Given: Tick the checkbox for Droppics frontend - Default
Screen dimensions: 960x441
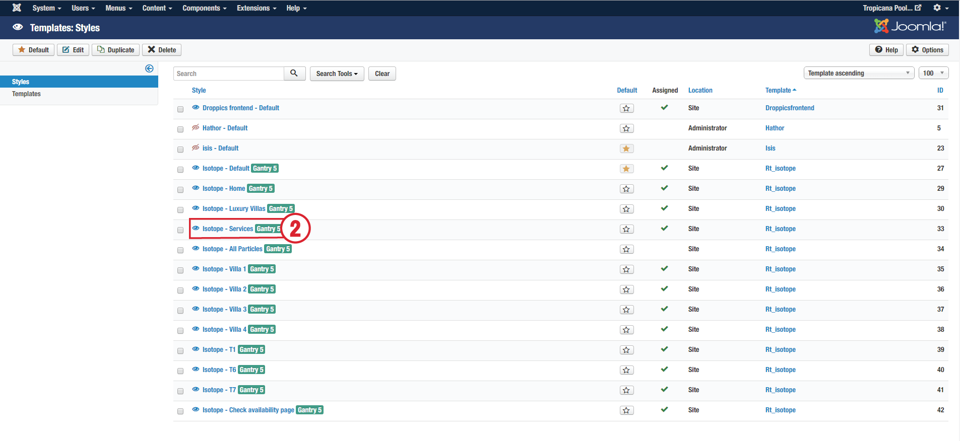Looking at the screenshot, I should [180, 109].
